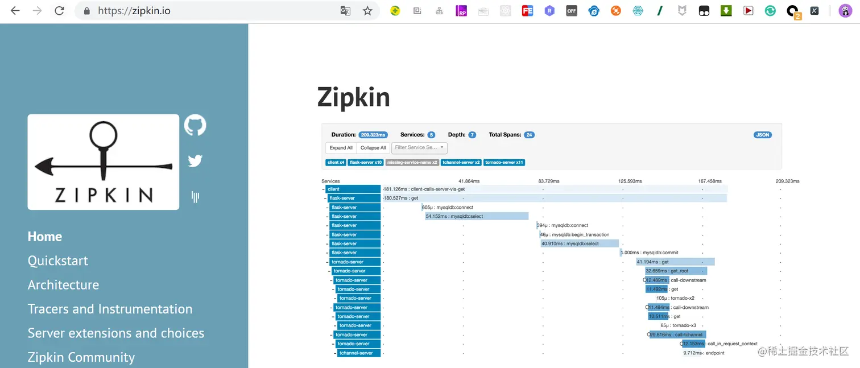Screen dimensions: 860x368
Task: Select the 32.659ms get_root span bar
Action: [x=676, y=271]
